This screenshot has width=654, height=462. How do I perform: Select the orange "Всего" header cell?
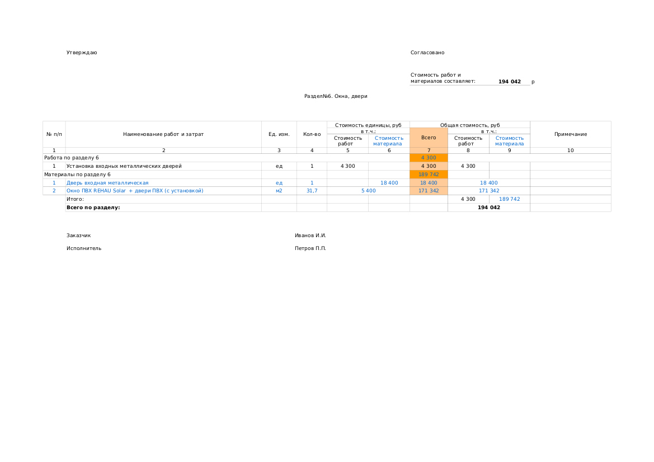tap(429, 138)
